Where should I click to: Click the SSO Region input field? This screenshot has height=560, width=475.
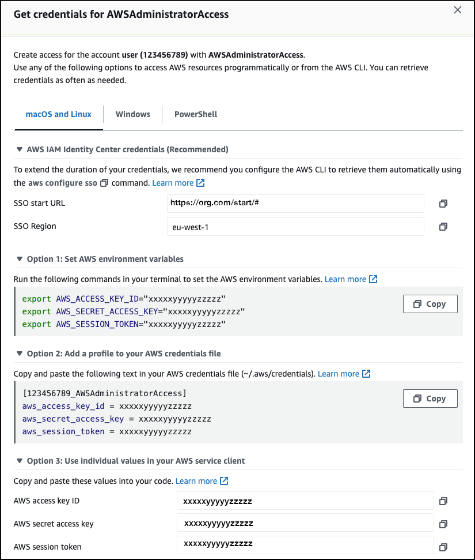click(x=295, y=227)
